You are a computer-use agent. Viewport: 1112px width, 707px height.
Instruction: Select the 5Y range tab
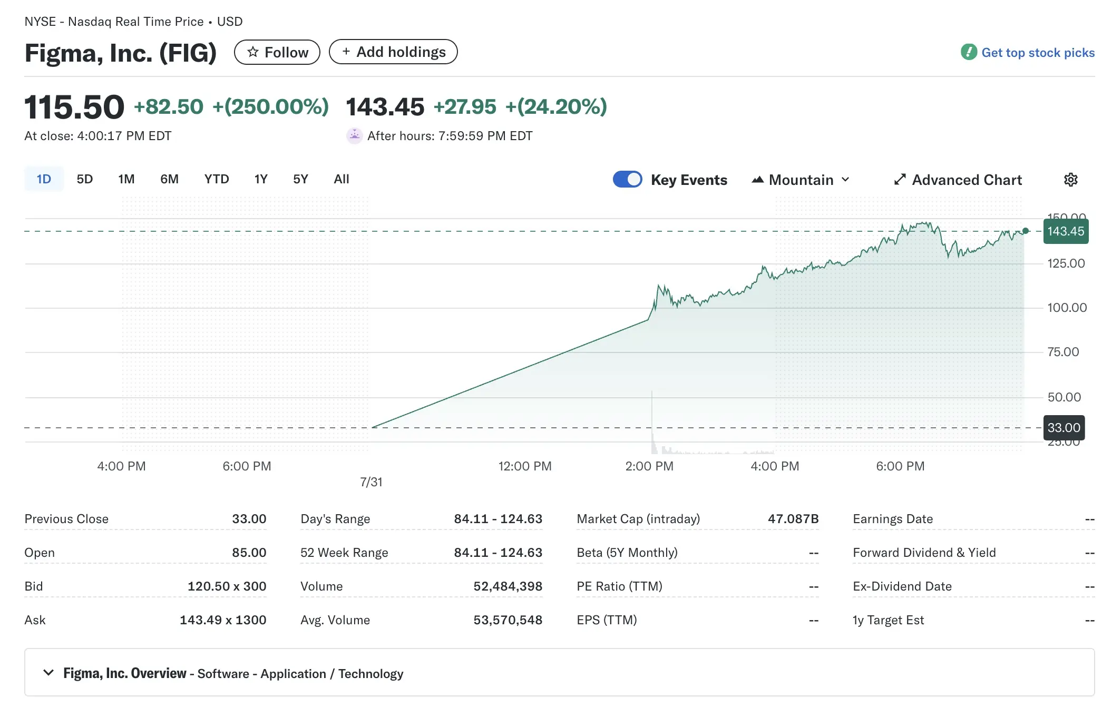pyautogui.click(x=300, y=179)
